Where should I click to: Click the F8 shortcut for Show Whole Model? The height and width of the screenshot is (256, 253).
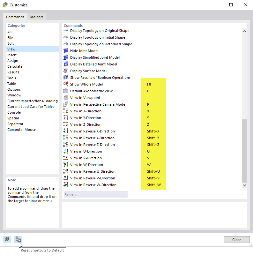149,84
